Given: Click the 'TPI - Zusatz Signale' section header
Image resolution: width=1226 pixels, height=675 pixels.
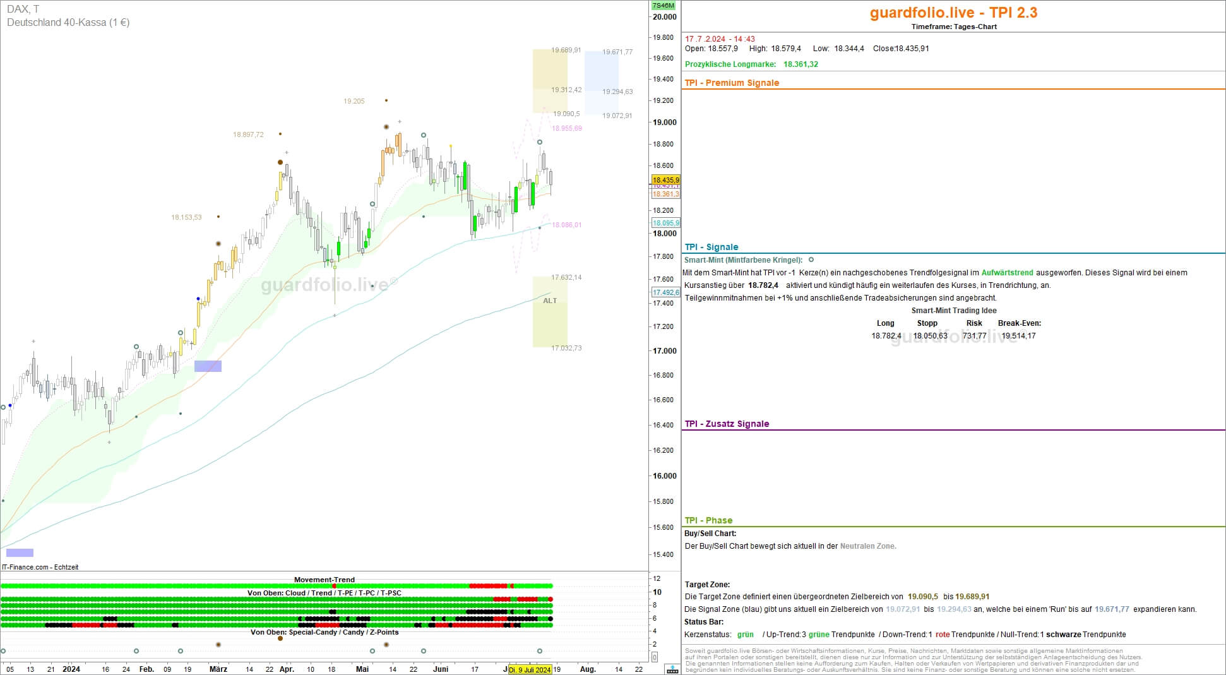Looking at the screenshot, I should [x=727, y=424].
